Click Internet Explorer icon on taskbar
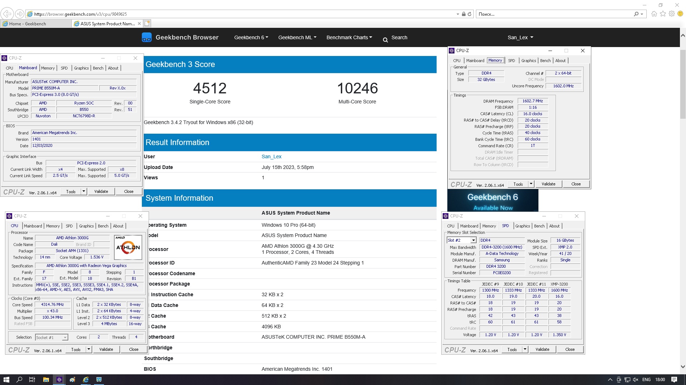Viewport: 686px width, 385px height. coord(86,380)
